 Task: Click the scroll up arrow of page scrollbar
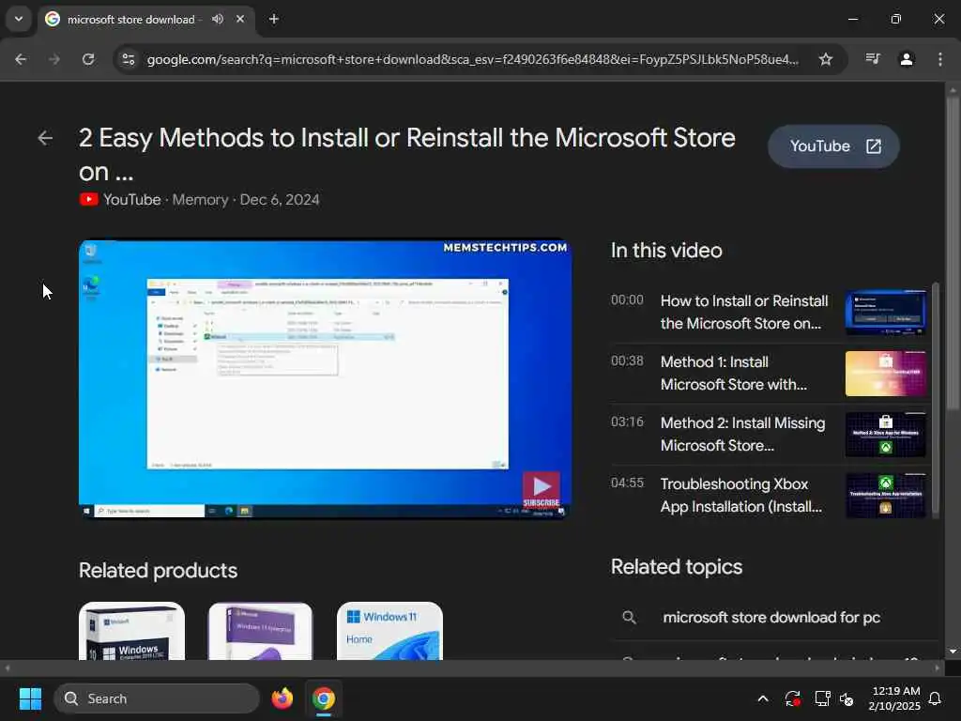[953, 90]
